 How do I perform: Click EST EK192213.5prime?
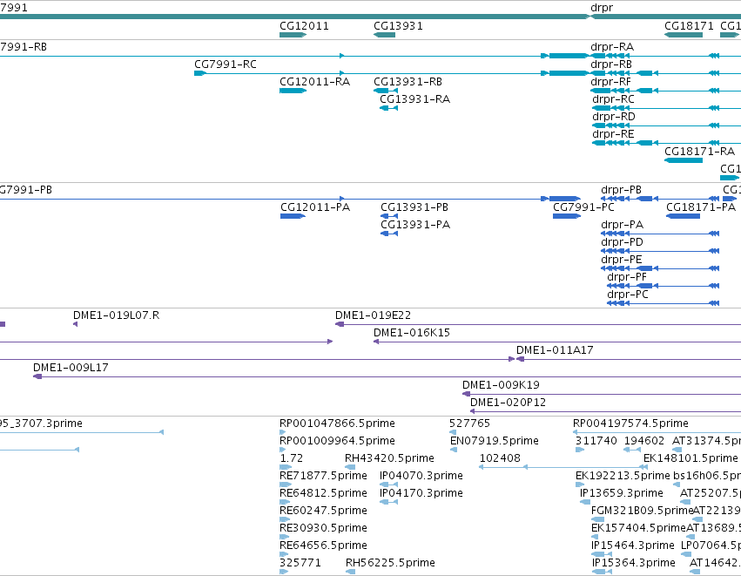click(623, 476)
